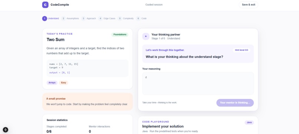The width and height of the screenshot is (299, 134).
Task: Click the Java language badge
Action: (x=249, y=123)
